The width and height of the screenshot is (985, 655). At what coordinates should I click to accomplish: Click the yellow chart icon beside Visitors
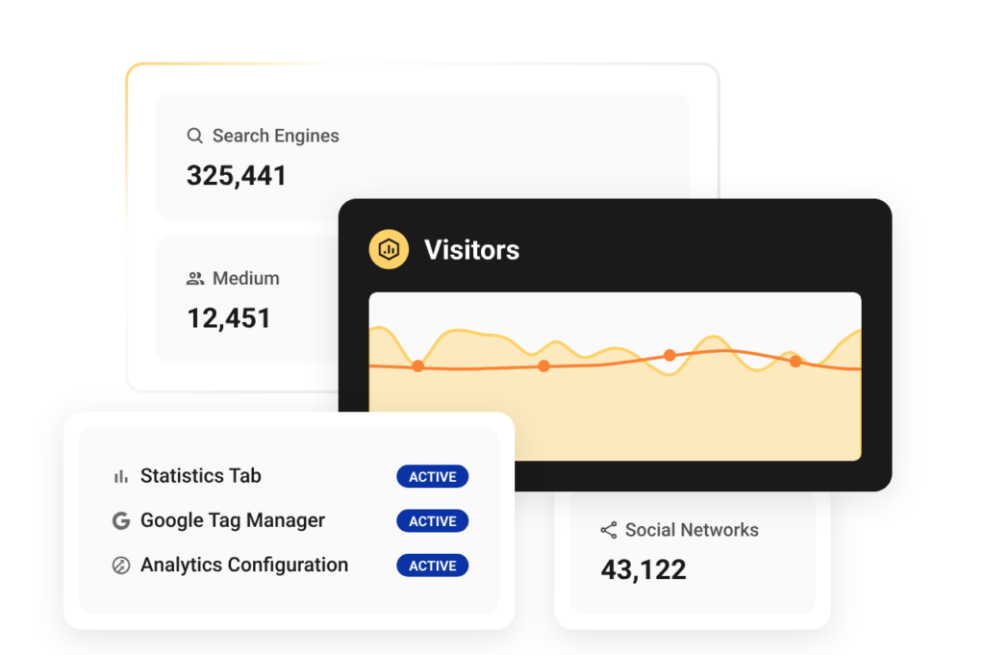point(389,249)
